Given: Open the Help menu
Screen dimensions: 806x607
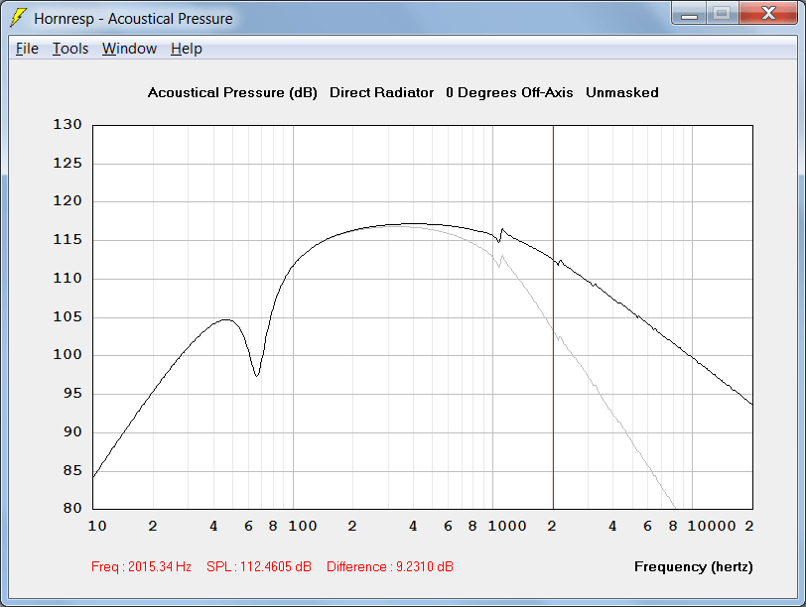Looking at the screenshot, I should coord(186,49).
